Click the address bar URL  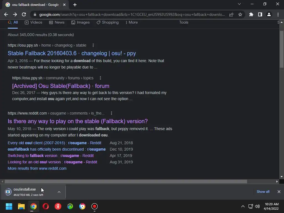click(132, 14)
